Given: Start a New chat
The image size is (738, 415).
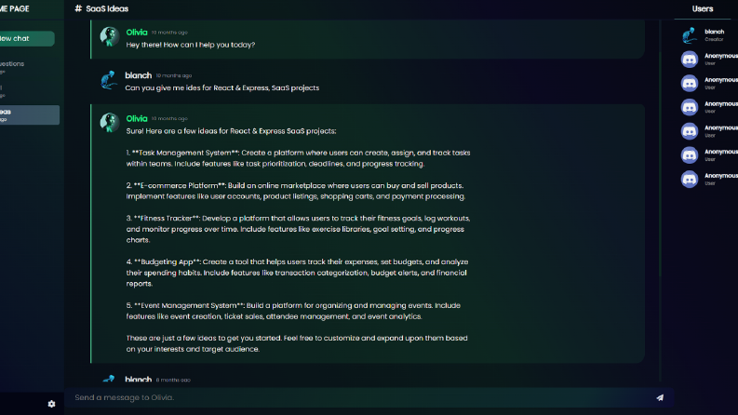Looking at the screenshot, I should [26, 38].
